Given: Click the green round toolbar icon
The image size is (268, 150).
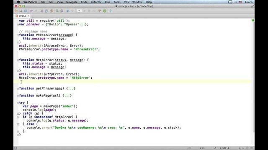Looking at the screenshot, I should coord(105,11).
